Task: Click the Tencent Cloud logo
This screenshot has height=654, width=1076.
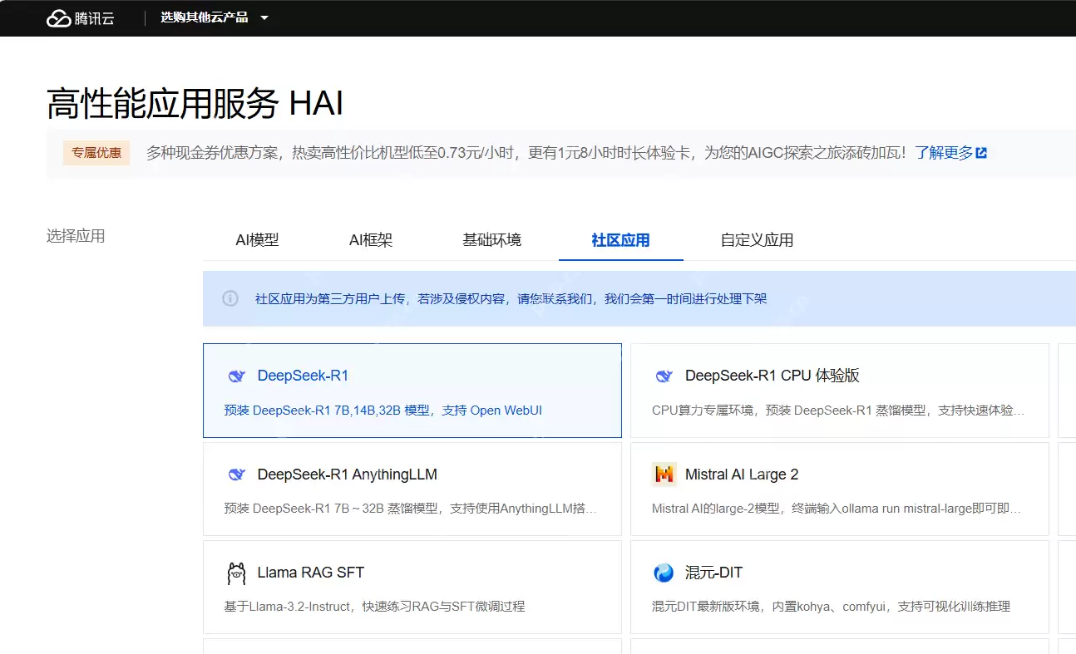Action: [x=81, y=17]
